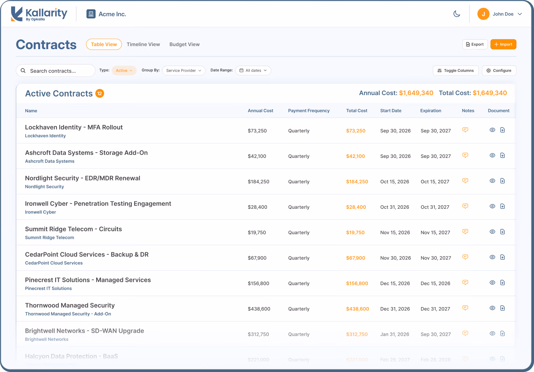The height and width of the screenshot is (372, 534).
Task: Download CedarPoint Cloud Services contract document
Action: [503, 257]
